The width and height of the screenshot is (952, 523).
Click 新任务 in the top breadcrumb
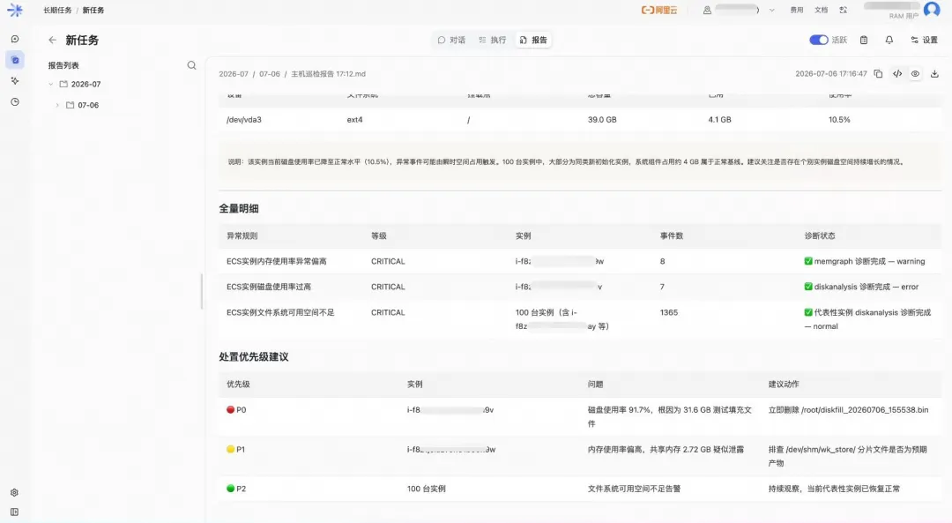point(93,11)
